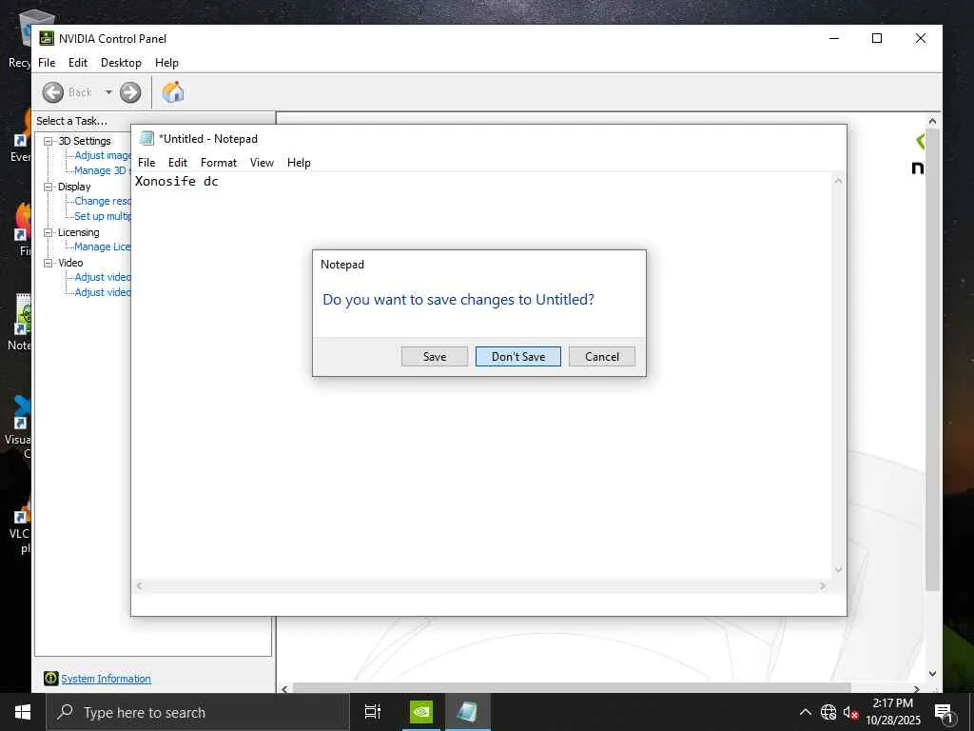Viewport: 974px width, 731px height.
Task: Click Notepad horizontal scrollbar left arrow
Action: click(140, 585)
